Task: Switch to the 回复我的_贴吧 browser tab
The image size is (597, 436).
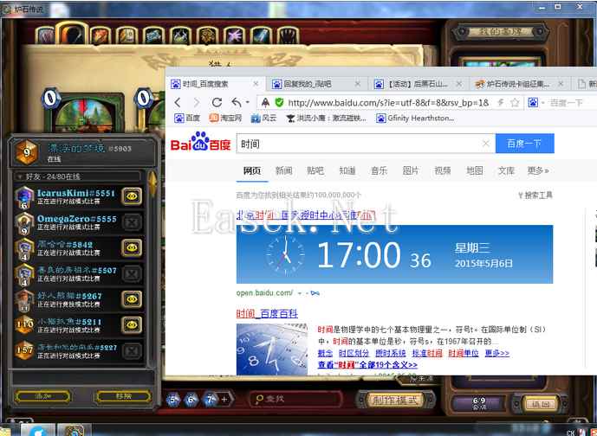Action: tap(317, 84)
